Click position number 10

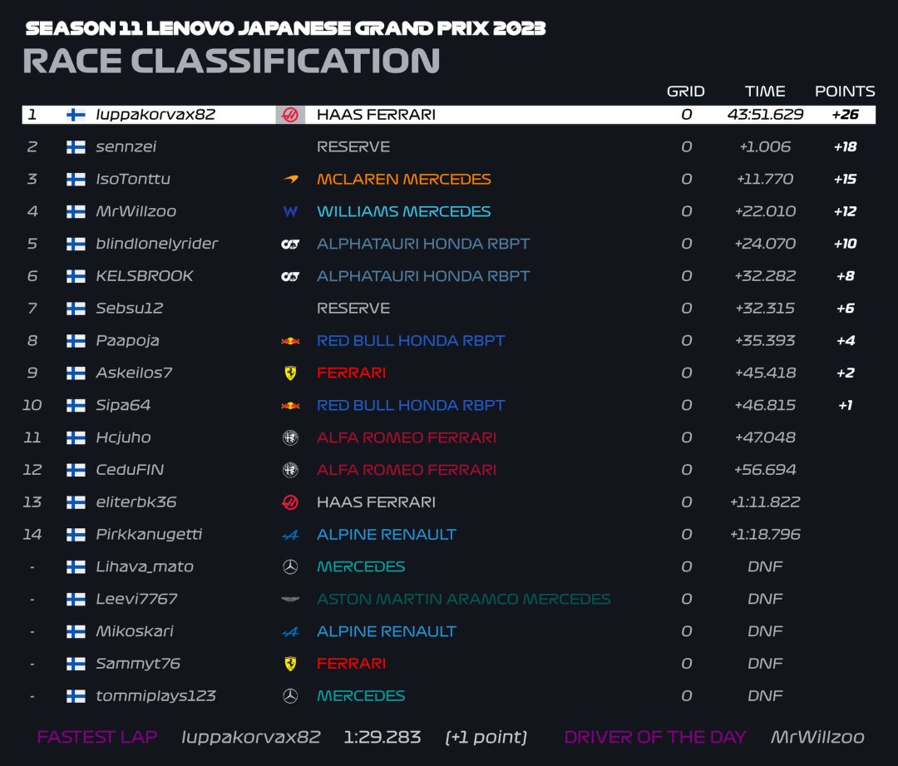[x=32, y=406]
